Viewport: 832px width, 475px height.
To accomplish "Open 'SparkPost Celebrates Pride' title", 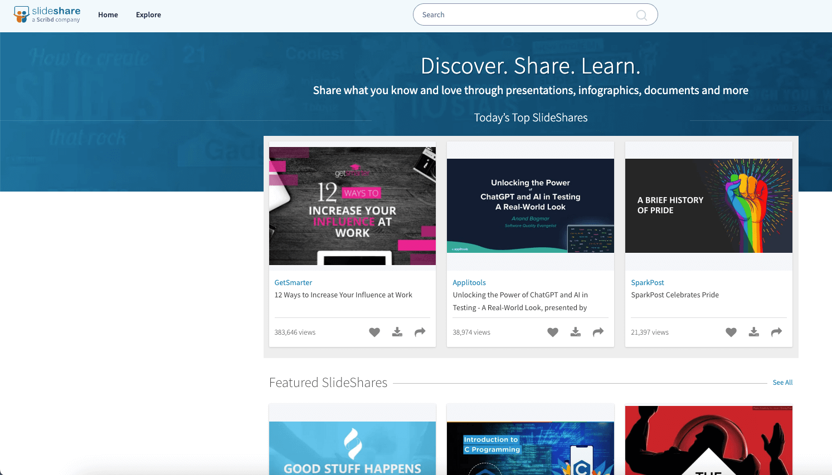I will (x=675, y=295).
